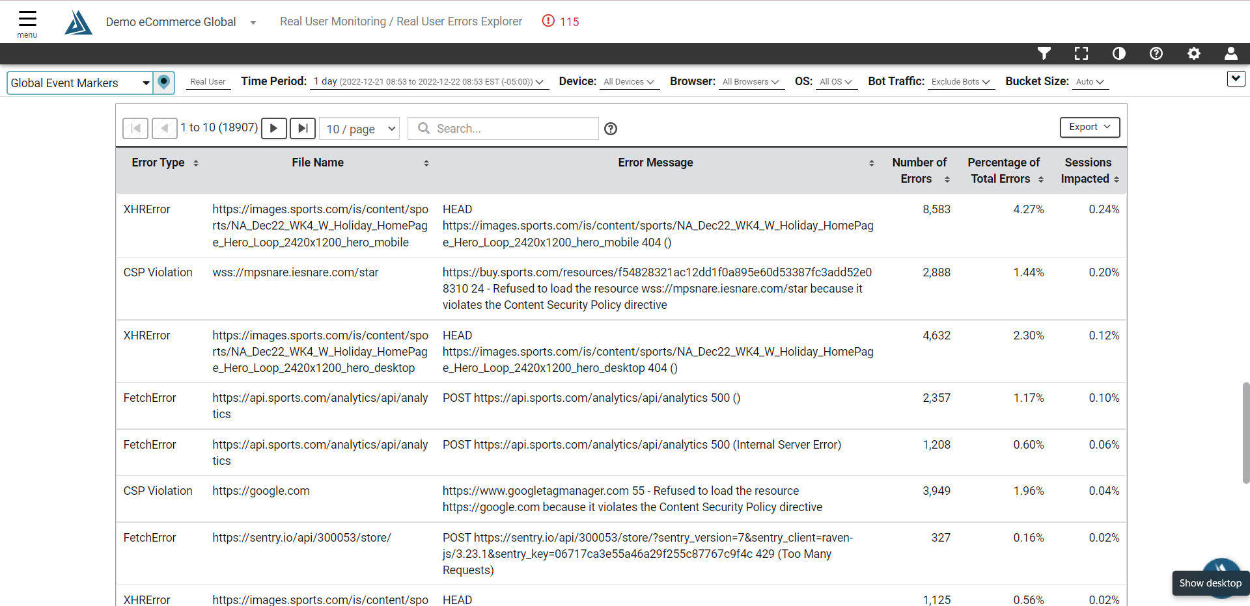Open the user profile icon
The image size is (1250, 606).
pyautogui.click(x=1231, y=53)
